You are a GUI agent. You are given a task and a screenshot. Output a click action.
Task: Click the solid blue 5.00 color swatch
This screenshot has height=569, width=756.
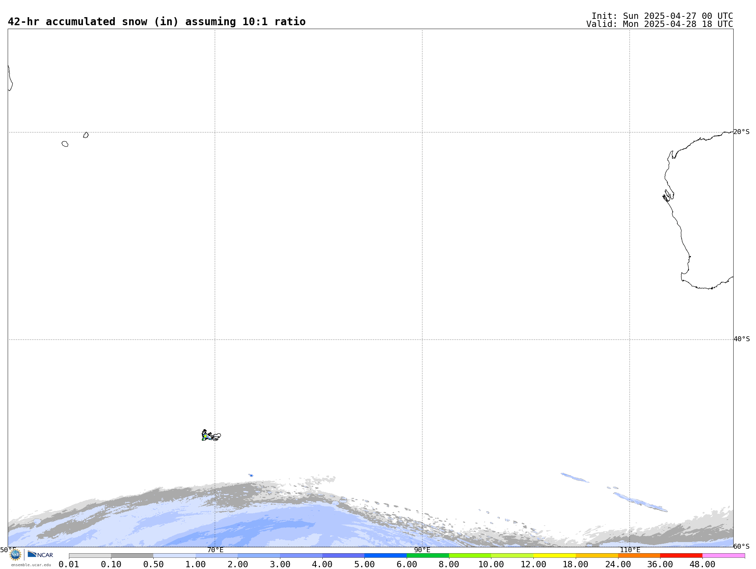tap(385, 556)
